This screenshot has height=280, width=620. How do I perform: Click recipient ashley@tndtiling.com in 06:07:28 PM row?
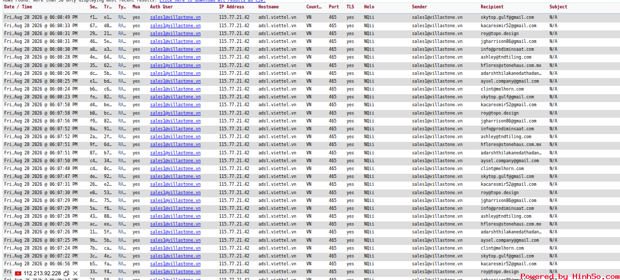tap(506, 216)
